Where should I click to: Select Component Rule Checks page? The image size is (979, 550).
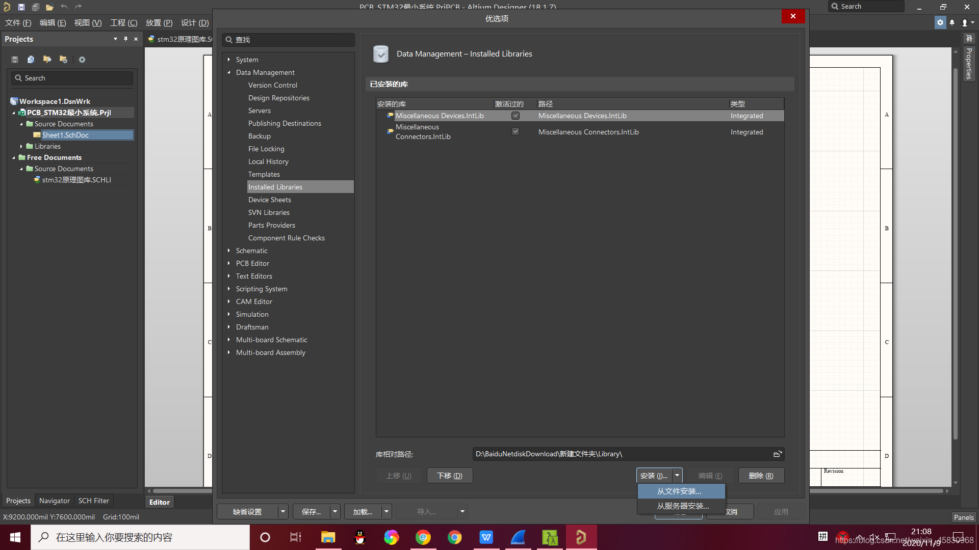[286, 238]
